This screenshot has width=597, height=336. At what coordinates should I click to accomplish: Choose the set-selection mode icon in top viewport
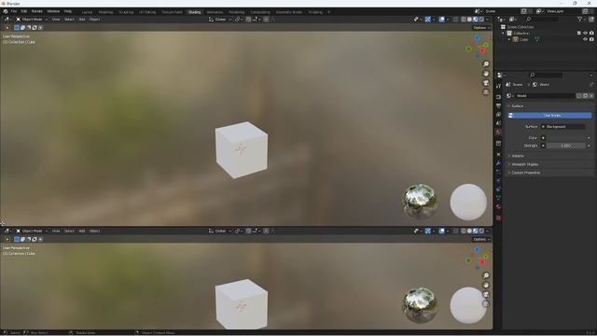pyautogui.click(x=17, y=27)
